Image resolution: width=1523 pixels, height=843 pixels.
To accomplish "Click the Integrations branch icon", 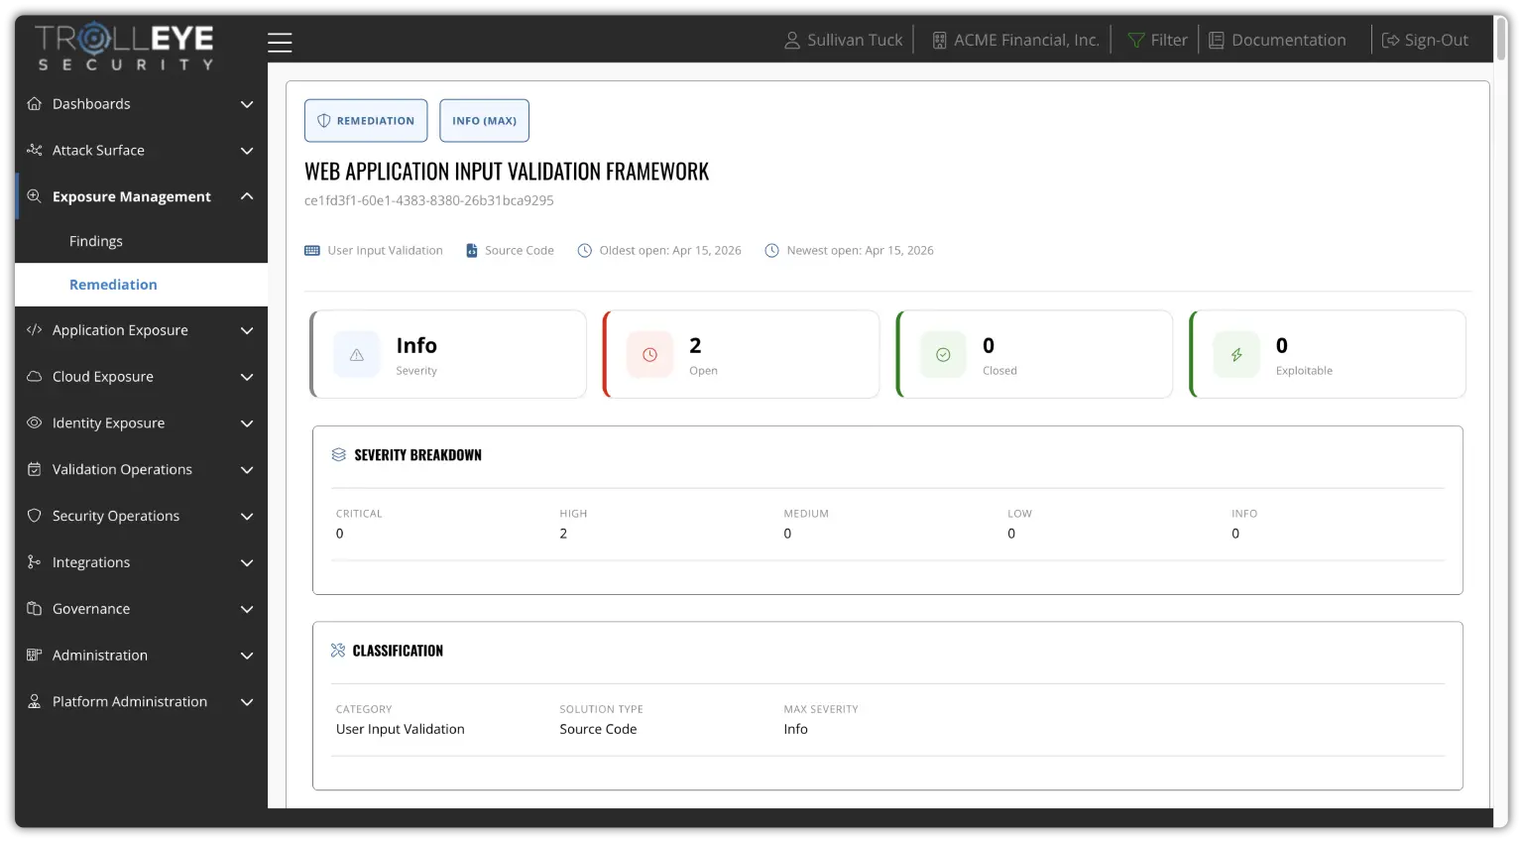I will click(x=34, y=562).
